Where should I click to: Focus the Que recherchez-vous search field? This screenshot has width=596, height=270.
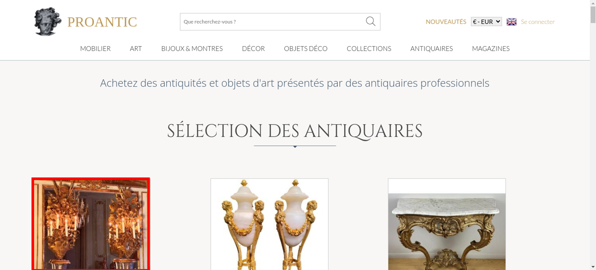273,22
